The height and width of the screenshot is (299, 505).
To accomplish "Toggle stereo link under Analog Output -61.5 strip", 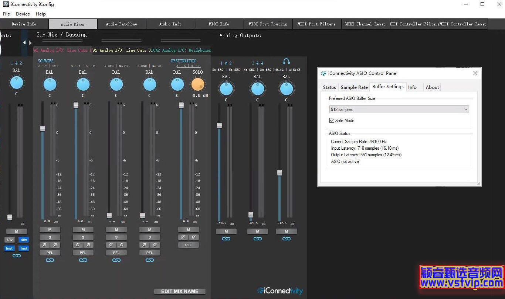I will [258, 239].
